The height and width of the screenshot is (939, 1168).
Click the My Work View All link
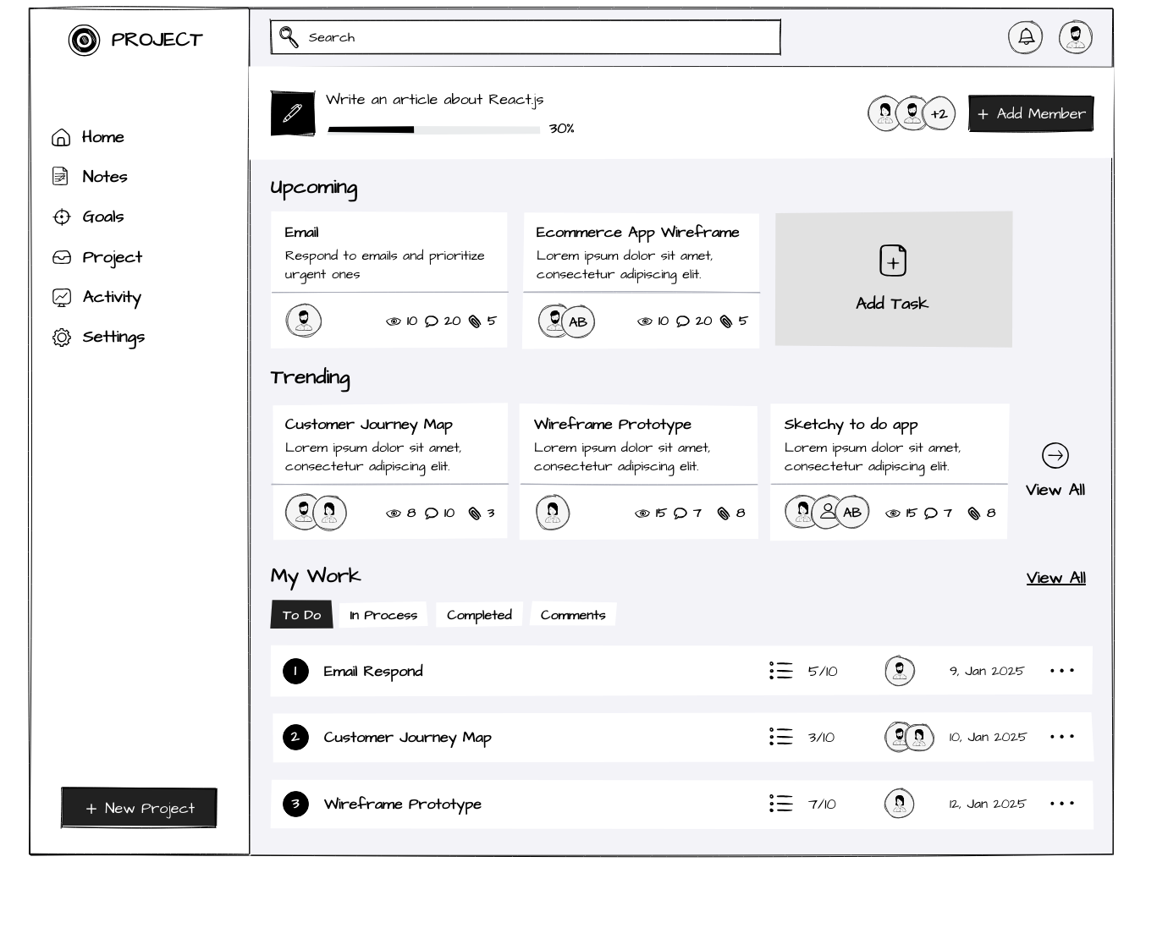coord(1055,578)
